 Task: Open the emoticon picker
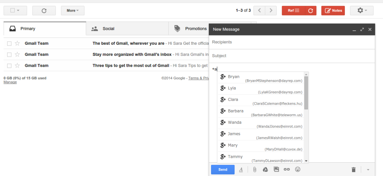pos(298,170)
